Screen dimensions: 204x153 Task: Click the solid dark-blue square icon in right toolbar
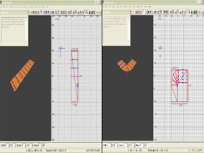coord(155,12)
